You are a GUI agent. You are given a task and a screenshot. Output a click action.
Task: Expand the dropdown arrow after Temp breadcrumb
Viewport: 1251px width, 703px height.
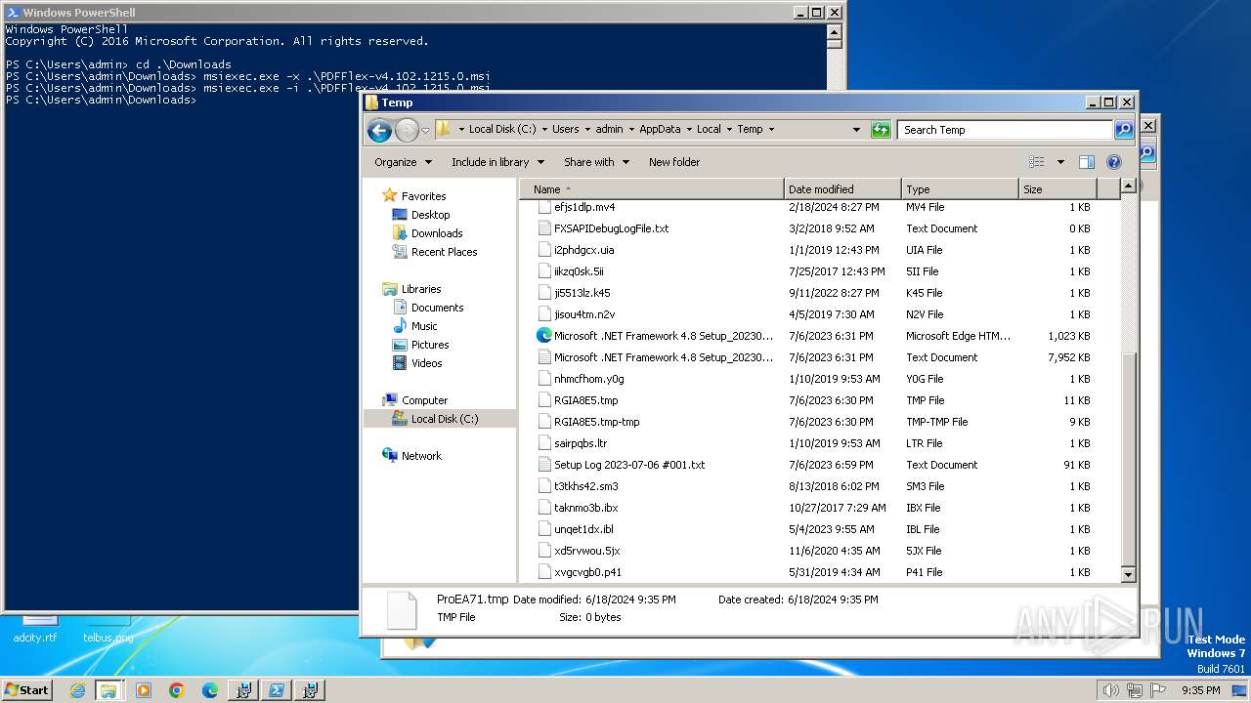(x=771, y=129)
